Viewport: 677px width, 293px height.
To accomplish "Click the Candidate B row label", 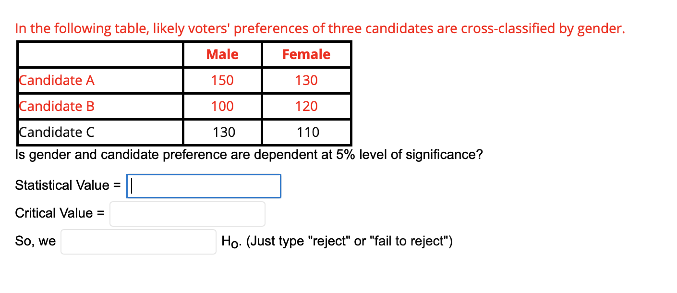I will (x=57, y=106).
